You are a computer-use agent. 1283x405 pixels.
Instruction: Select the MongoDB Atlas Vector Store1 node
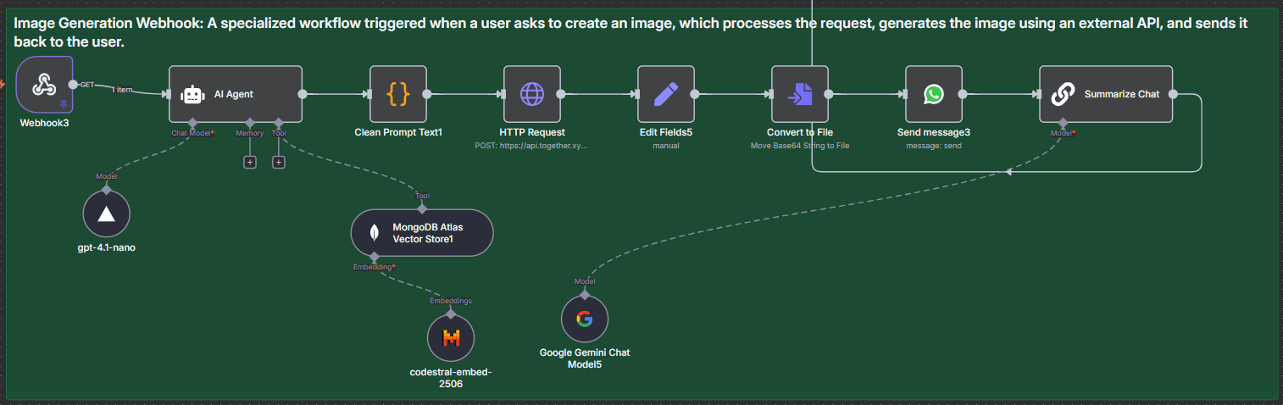point(421,232)
